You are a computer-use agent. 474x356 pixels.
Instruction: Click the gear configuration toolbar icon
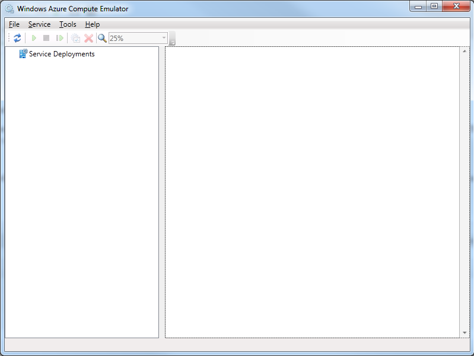[75, 38]
